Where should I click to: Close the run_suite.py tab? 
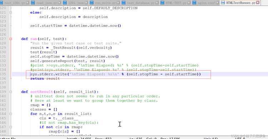118,2
